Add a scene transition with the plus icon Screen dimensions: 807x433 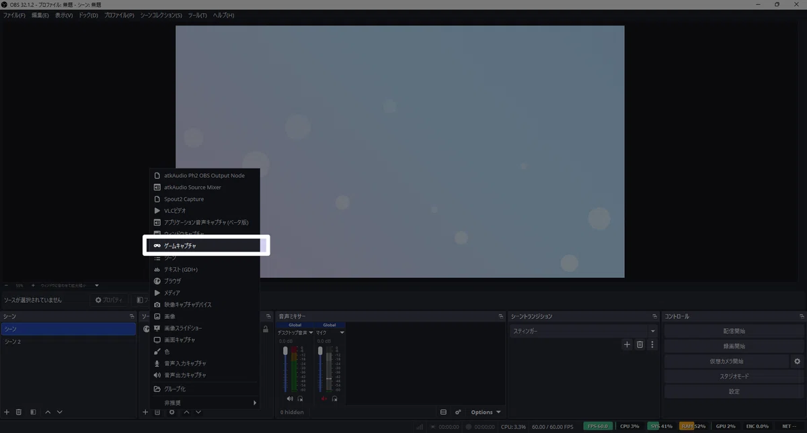pyautogui.click(x=627, y=344)
